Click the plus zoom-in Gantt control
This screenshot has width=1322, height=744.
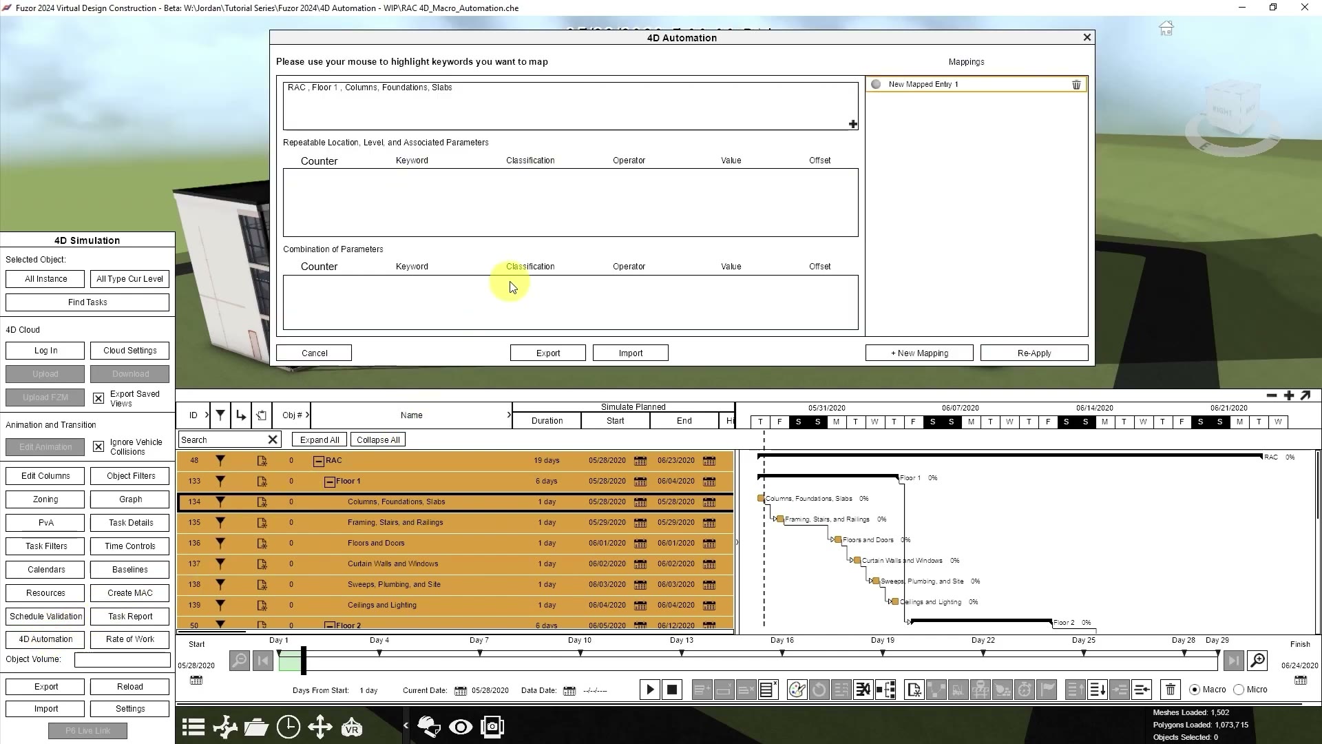pyautogui.click(x=1289, y=395)
